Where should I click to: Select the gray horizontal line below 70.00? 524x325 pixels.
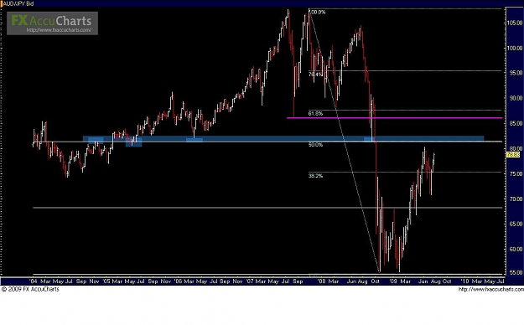click(x=267, y=208)
